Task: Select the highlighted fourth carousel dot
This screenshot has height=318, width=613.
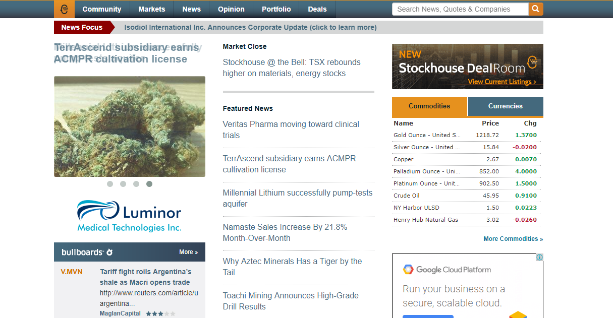Action: (149, 184)
